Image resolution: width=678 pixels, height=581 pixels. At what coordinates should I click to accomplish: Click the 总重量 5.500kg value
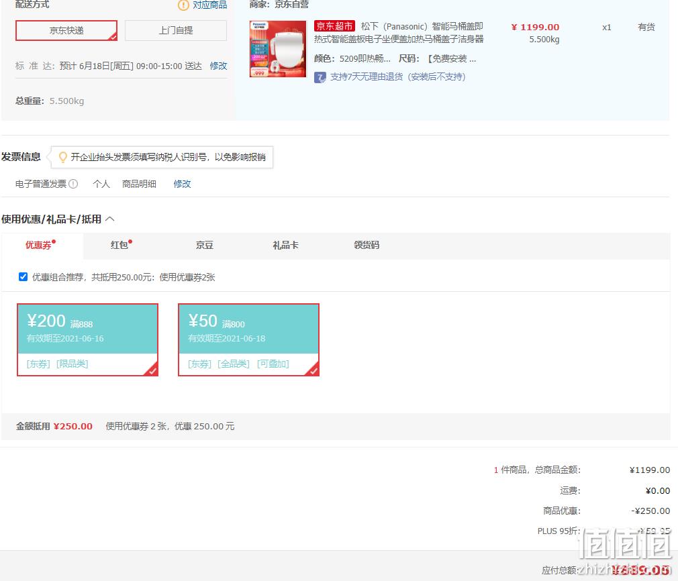click(66, 101)
